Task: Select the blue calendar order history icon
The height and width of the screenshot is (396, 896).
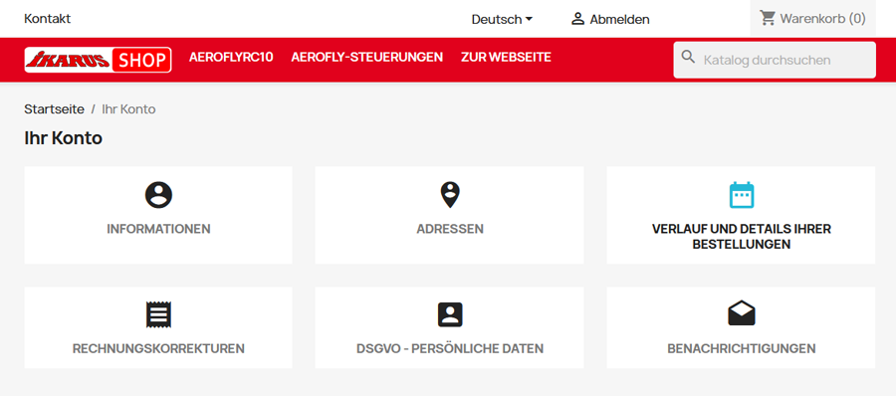Action: tap(741, 195)
